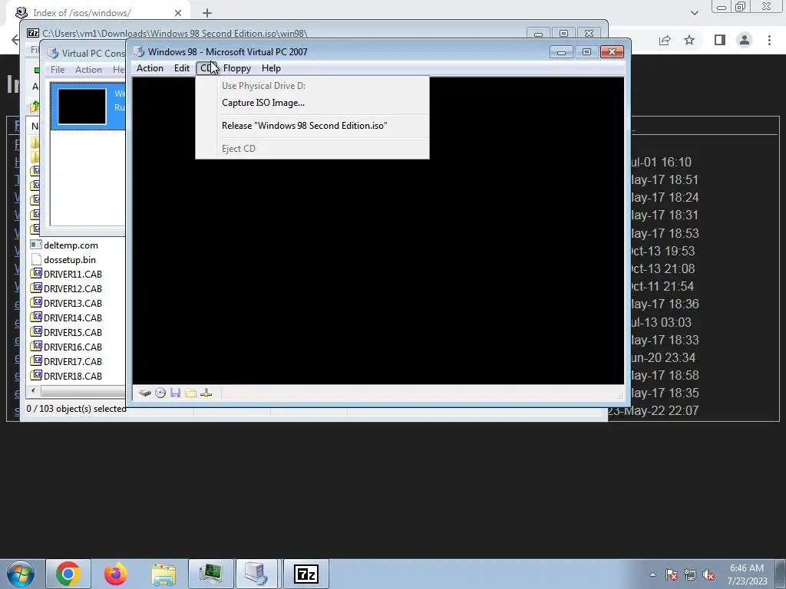Bookmark this page with the star icon
This screenshot has width=786, height=589.
(690, 40)
